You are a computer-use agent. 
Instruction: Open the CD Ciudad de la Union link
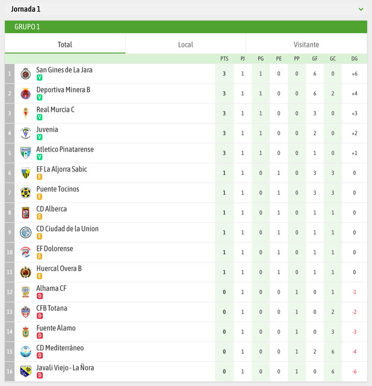[x=68, y=229]
